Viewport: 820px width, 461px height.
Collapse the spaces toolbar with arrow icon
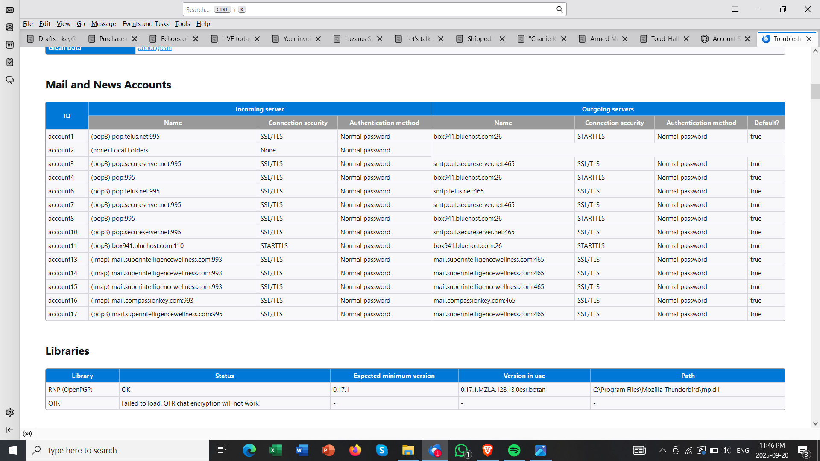[x=10, y=430]
